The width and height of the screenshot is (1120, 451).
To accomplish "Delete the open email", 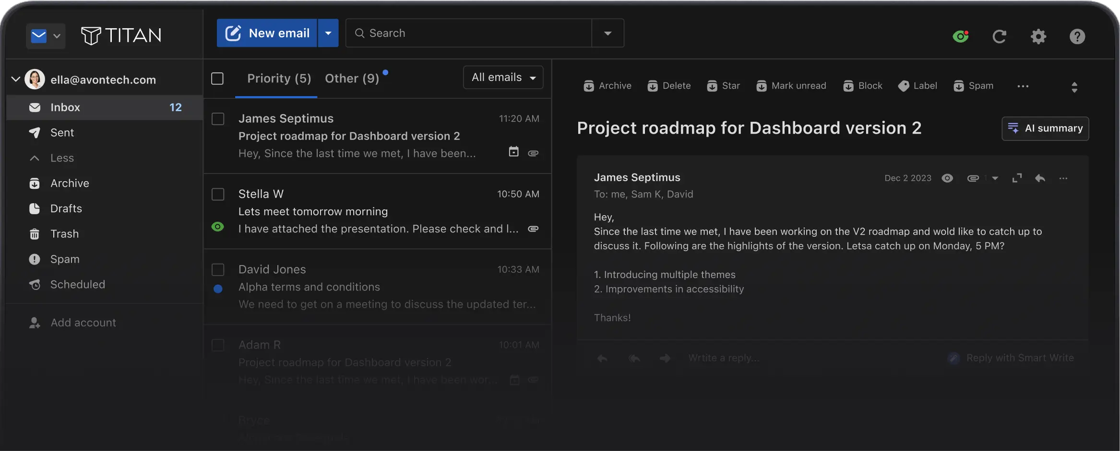I will [x=669, y=86].
